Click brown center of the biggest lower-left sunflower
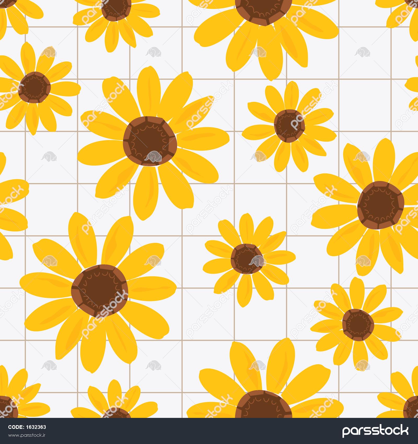Image resolution: width=418 pixels, height=444 pixels. (x=100, y=290)
